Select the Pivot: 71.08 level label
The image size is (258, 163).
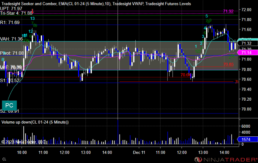pyautogui.click(x=12, y=53)
